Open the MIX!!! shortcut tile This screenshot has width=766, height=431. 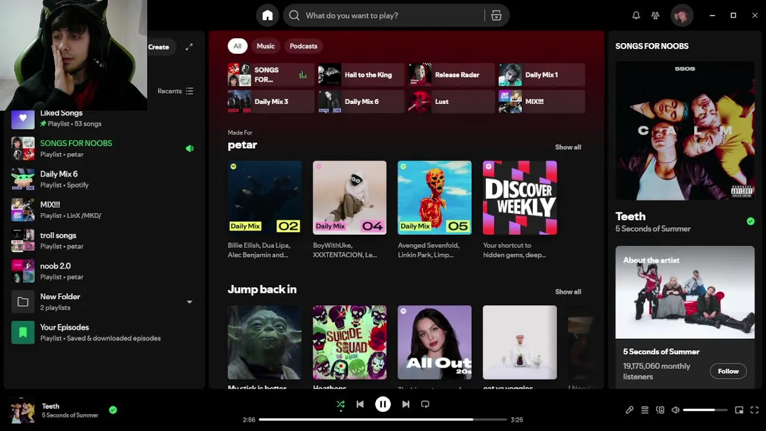pyautogui.click(x=541, y=102)
